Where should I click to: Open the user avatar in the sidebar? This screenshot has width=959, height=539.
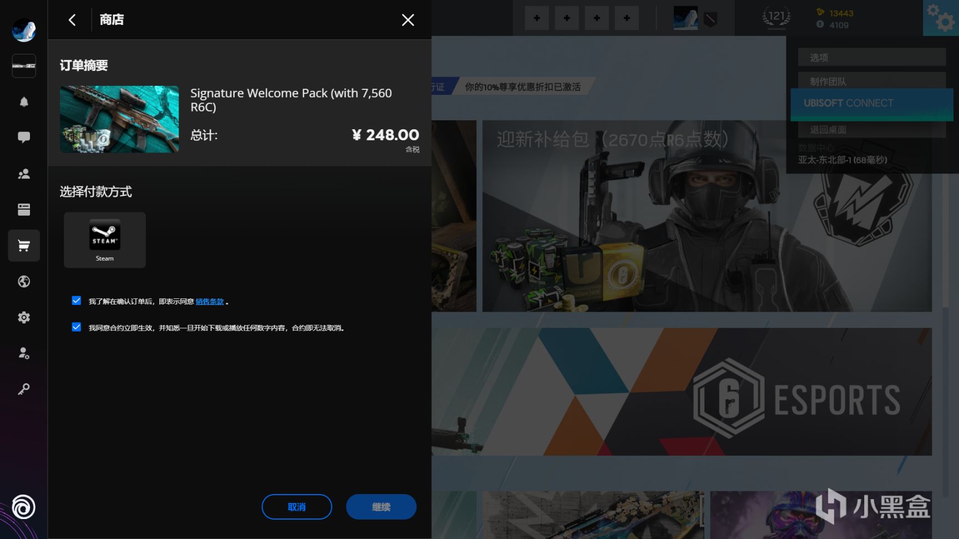24,30
